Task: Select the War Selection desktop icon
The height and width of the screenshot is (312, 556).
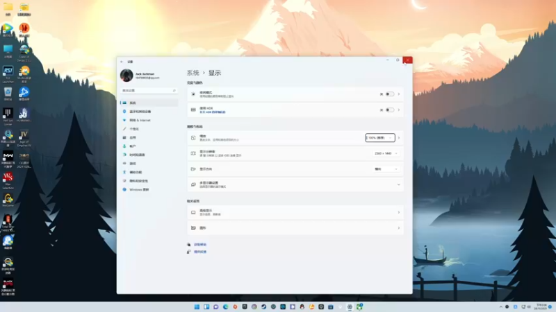Action: (x=8, y=181)
